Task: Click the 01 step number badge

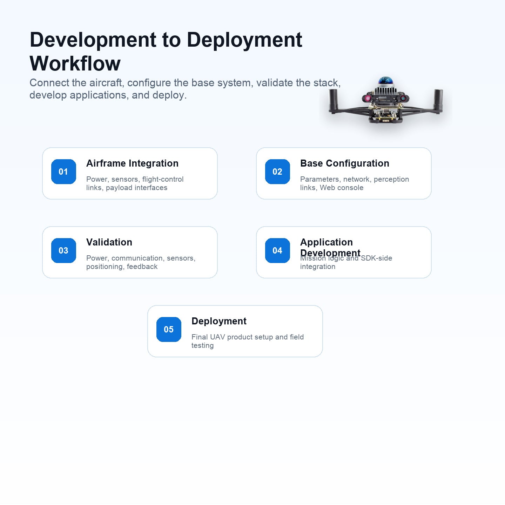Action: point(63,171)
